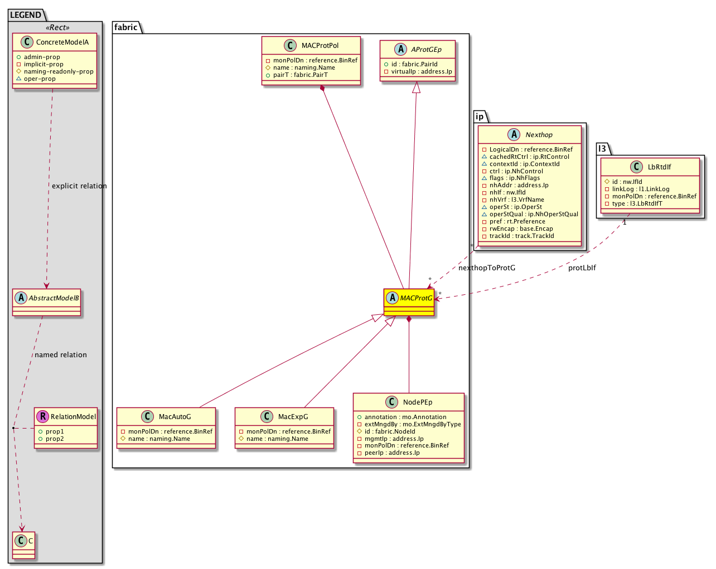Click the yellow MACProtG class box
716x569 pixels.
tap(409, 303)
